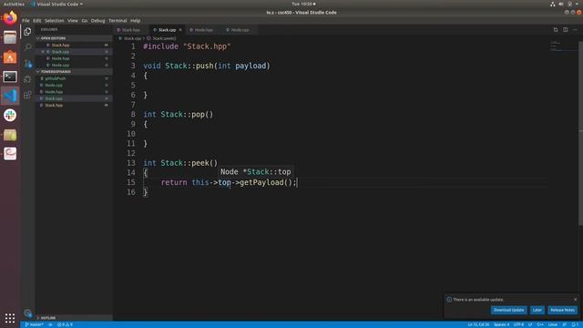Open the Visual Studio Code app menu dropdown

[56, 4]
